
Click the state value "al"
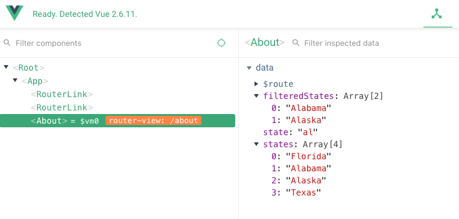point(308,132)
